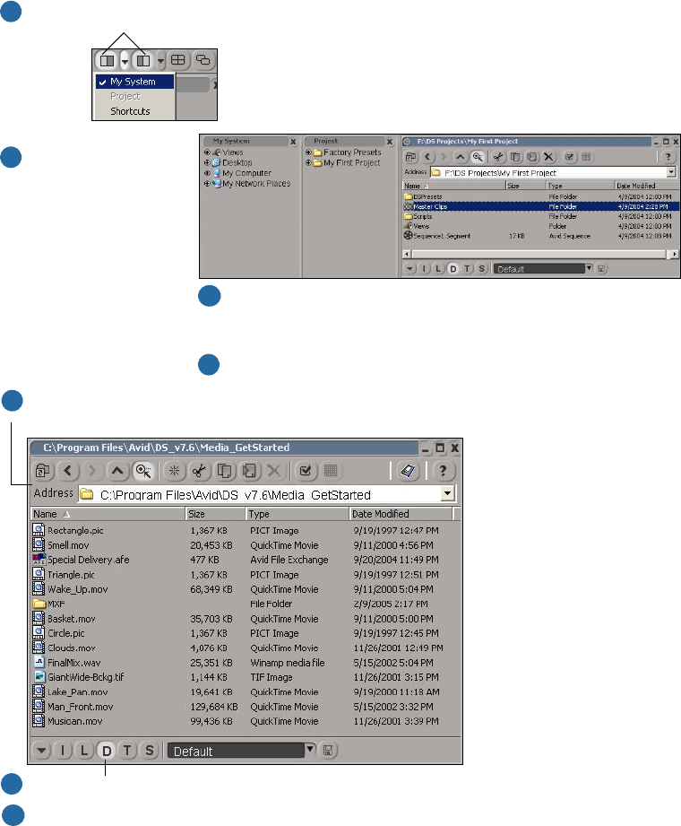Viewport: 681px width, 826px height.
Task: Click the search/find icon in My First Project browser
Action: tap(478, 157)
